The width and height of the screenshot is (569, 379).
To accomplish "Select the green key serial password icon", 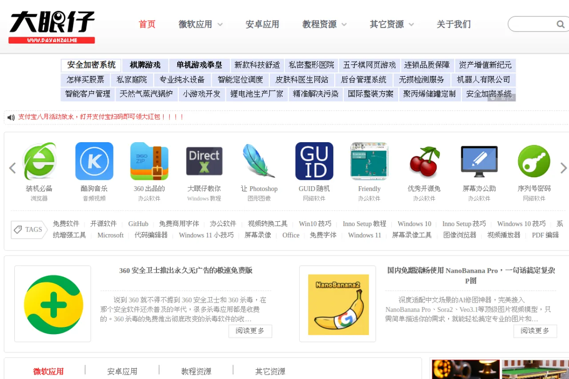I will click(533, 161).
